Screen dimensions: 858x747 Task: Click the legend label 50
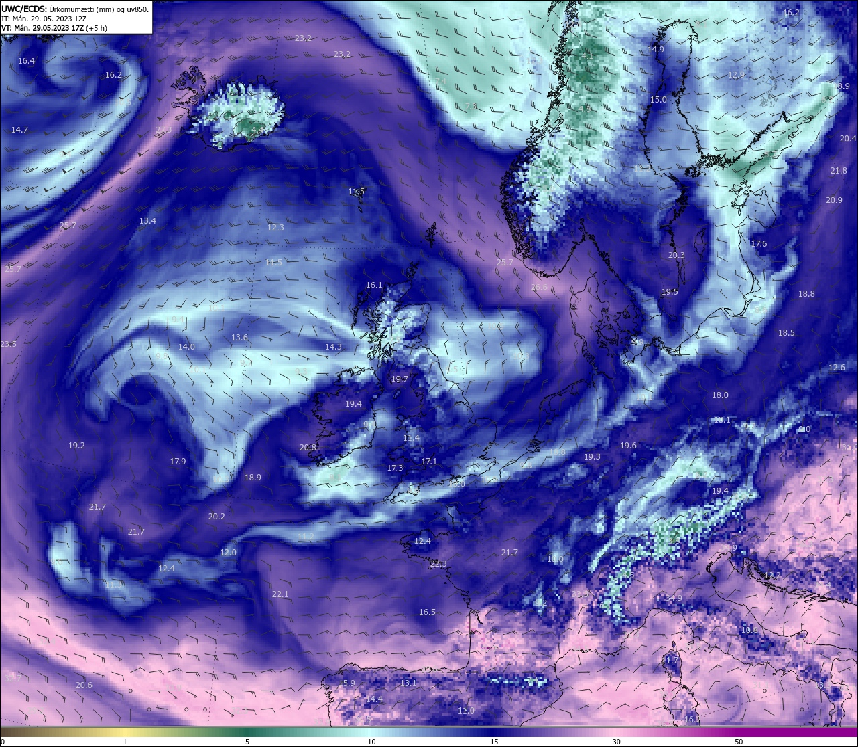(739, 742)
